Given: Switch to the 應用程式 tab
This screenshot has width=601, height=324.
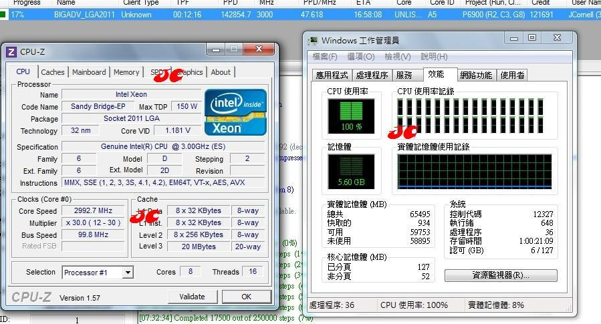Looking at the screenshot, I should [x=332, y=75].
